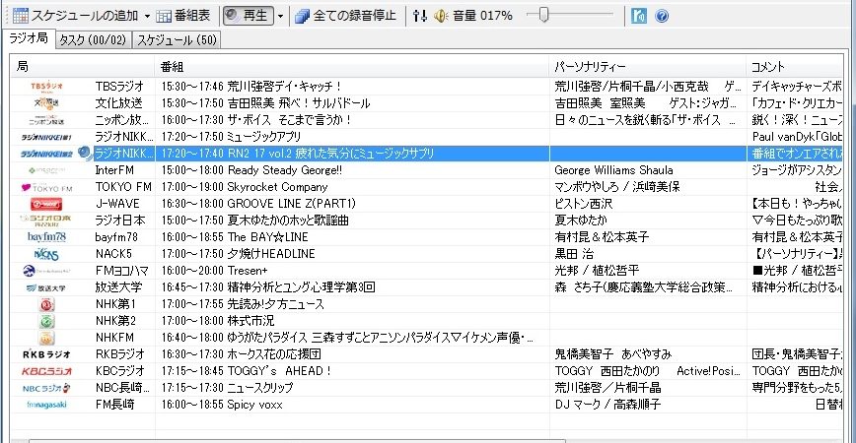This screenshot has width=856, height=443.
Task: Open the 番組表 program guide
Action: click(x=183, y=16)
